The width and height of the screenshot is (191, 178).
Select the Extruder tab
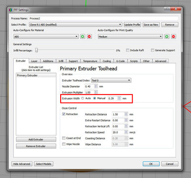21,61
